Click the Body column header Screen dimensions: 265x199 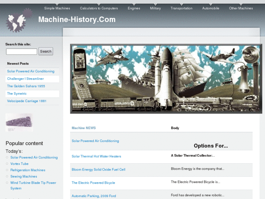(175, 128)
